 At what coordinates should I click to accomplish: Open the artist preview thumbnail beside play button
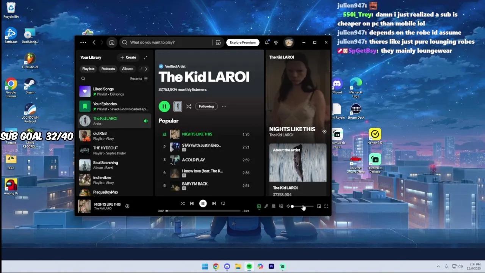point(178,107)
